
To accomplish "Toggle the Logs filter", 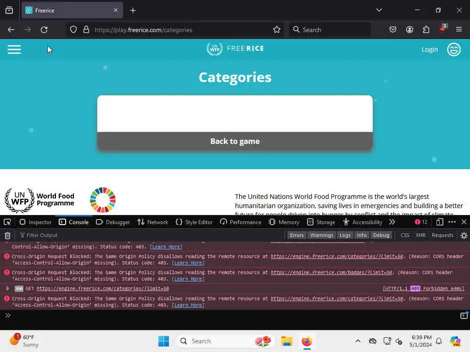I will coord(345,235).
